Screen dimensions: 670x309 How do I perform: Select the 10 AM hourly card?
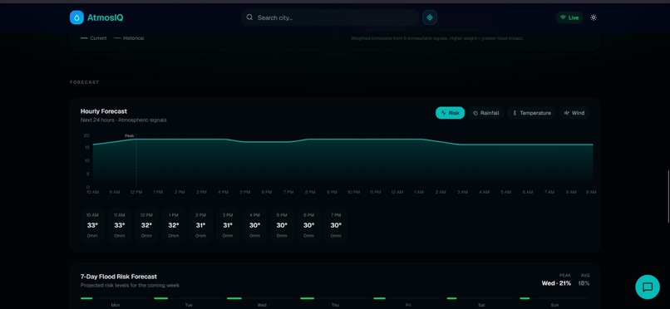tap(92, 225)
